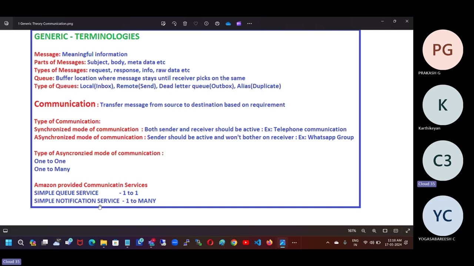474x266 pixels.
Task: Switch the ENG IN input language
Action: [x=355, y=243]
